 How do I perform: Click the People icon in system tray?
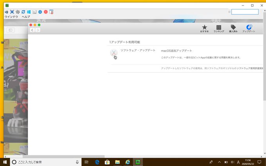pos(211,162)
